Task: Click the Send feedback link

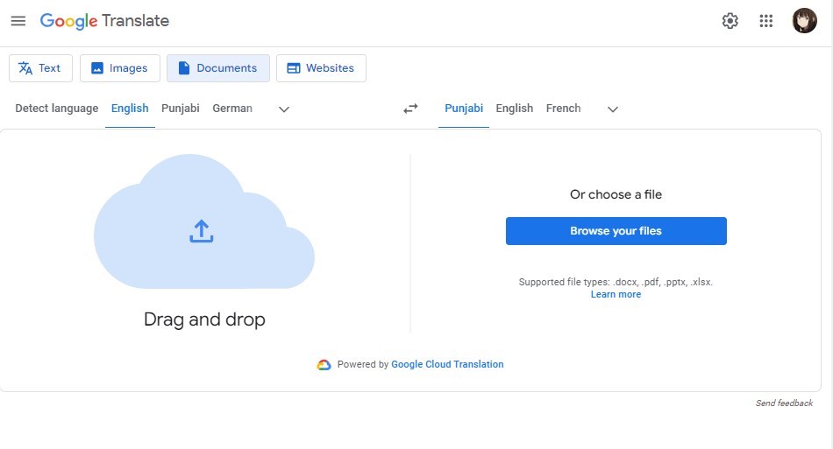Action: (x=784, y=403)
